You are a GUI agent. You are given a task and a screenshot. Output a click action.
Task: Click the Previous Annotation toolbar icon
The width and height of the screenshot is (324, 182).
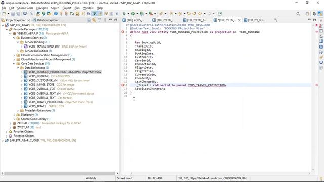click(180, 14)
